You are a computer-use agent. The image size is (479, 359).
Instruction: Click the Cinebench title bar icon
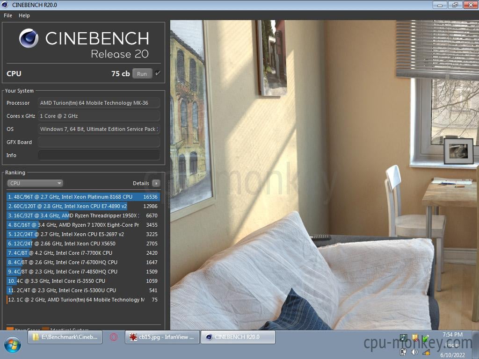5,5
